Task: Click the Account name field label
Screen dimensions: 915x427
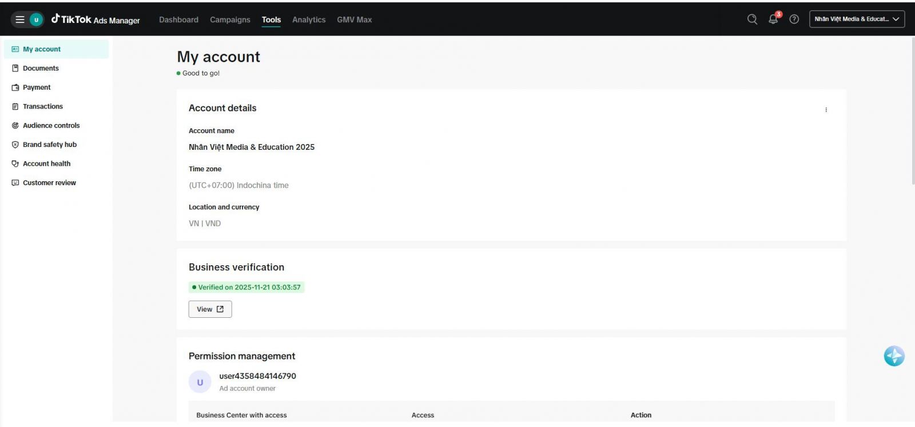Action: click(212, 131)
